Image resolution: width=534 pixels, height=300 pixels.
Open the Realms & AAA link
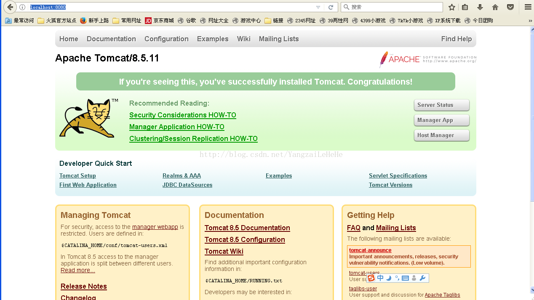pos(182,176)
